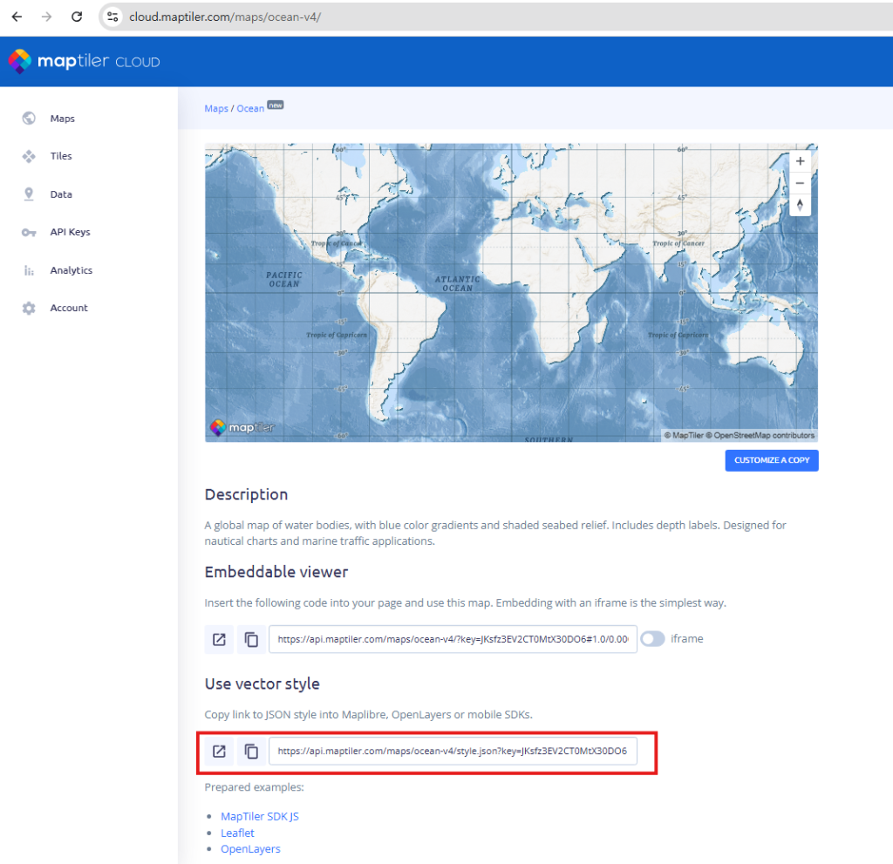
Task: Click the Maps globe icon in sidebar
Action: pyautogui.click(x=29, y=119)
